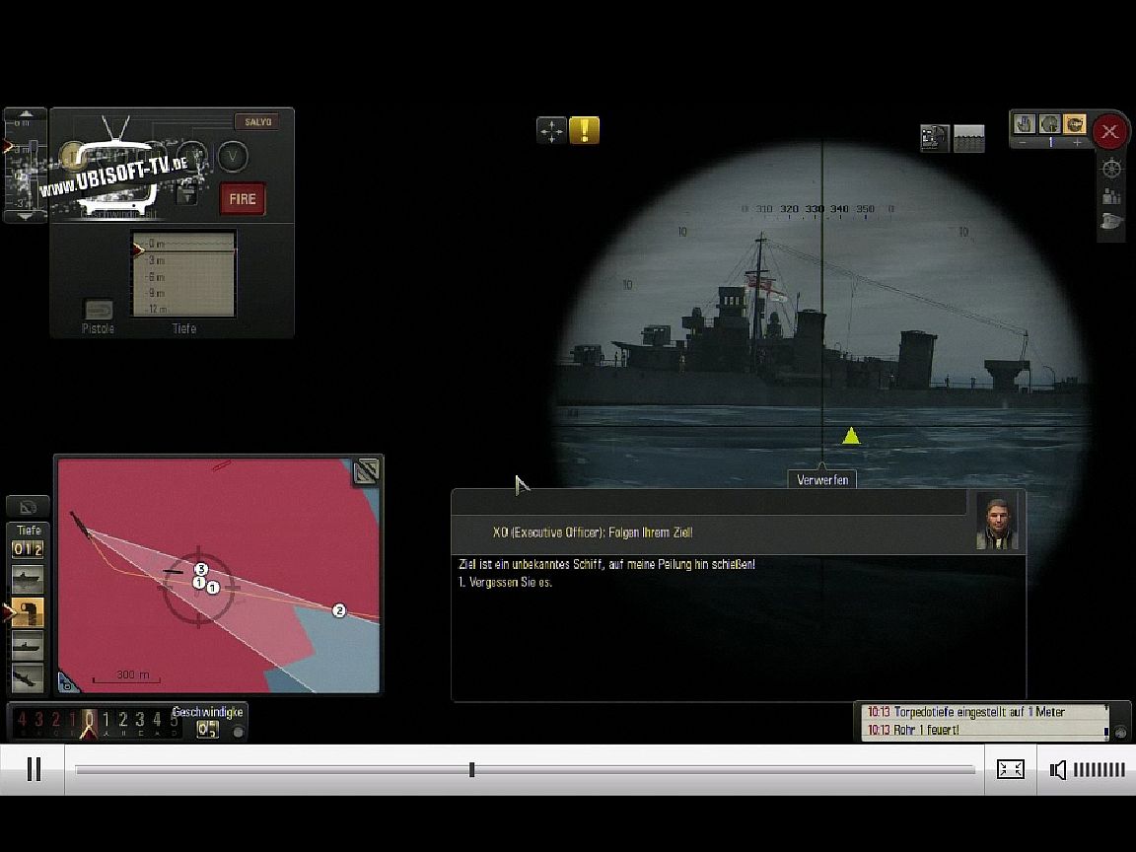Click the Verwerfen button
This screenshot has width=1136, height=852.
pyautogui.click(x=822, y=479)
